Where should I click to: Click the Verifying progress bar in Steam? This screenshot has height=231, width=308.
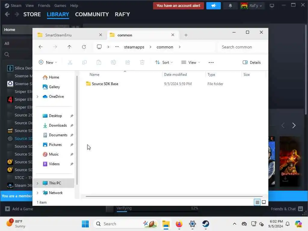(157, 211)
